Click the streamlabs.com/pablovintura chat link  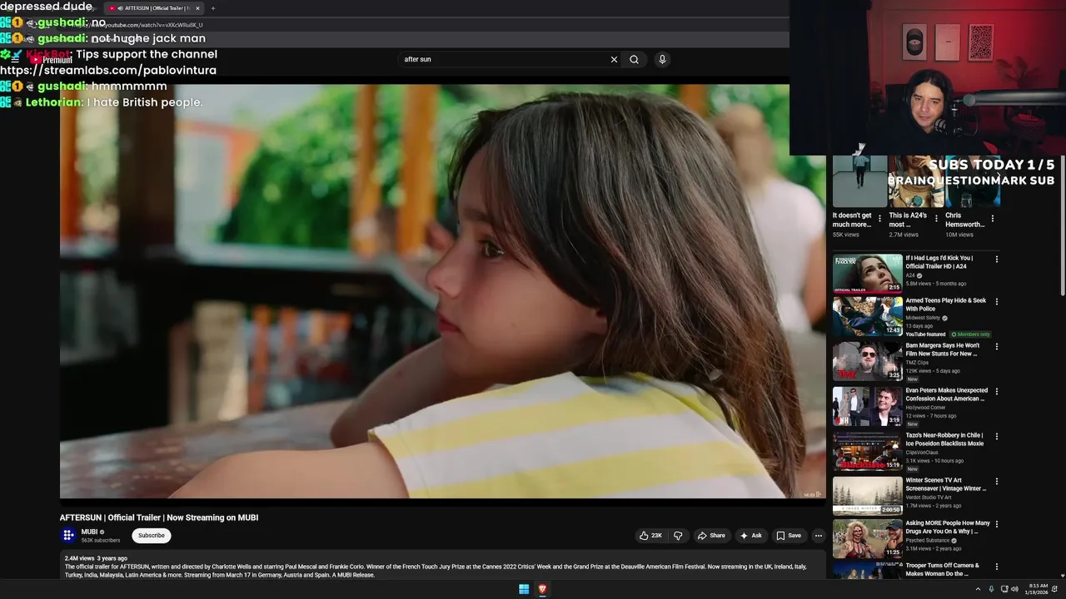coord(108,70)
